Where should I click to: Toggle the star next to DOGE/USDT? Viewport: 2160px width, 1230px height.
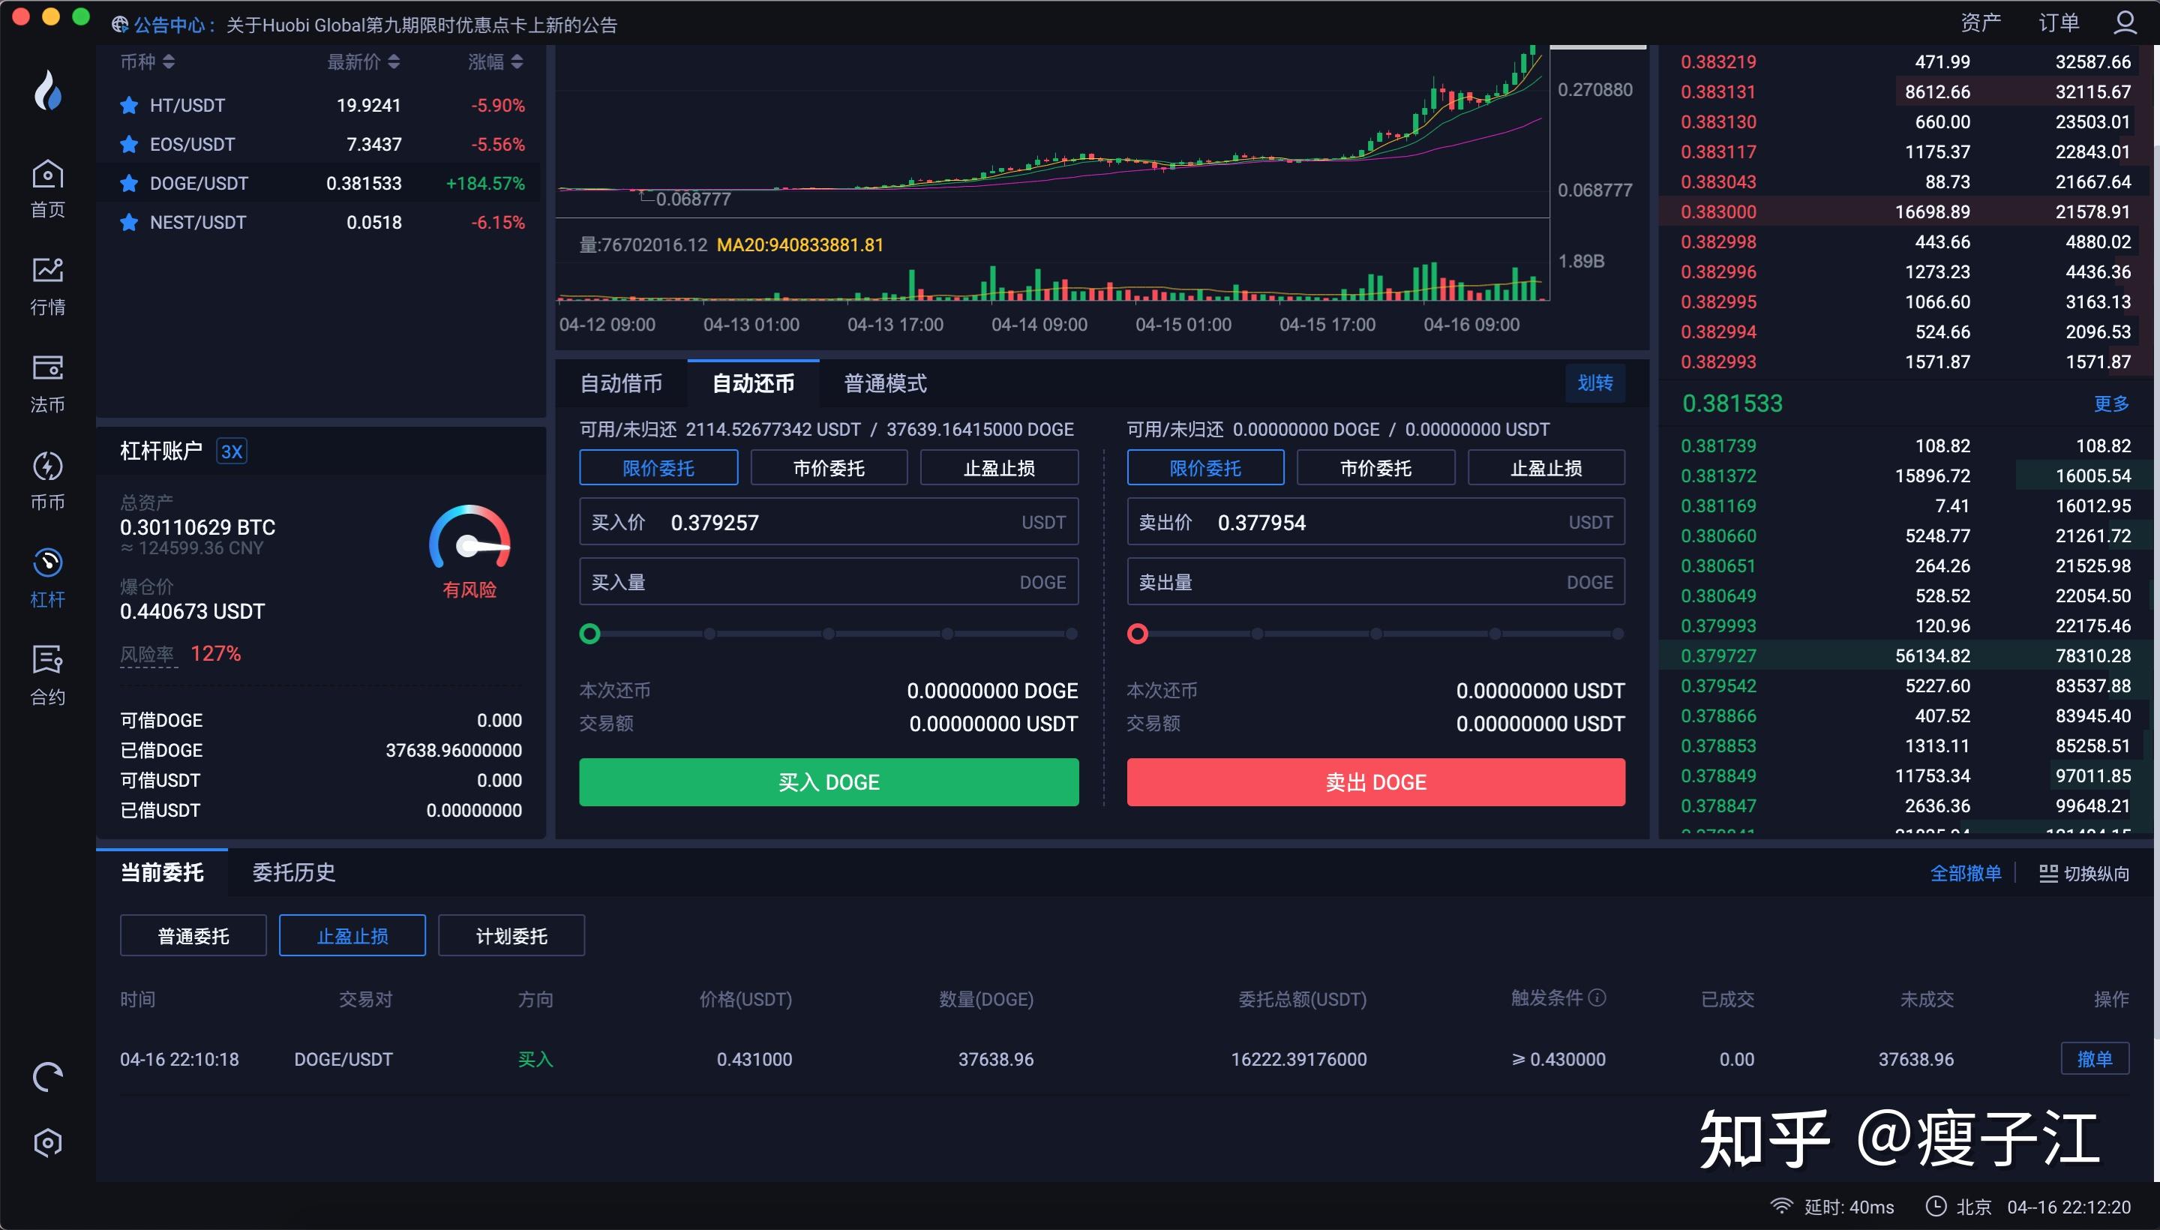coord(128,182)
